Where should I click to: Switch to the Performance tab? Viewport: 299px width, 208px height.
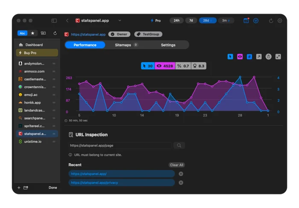click(85, 45)
